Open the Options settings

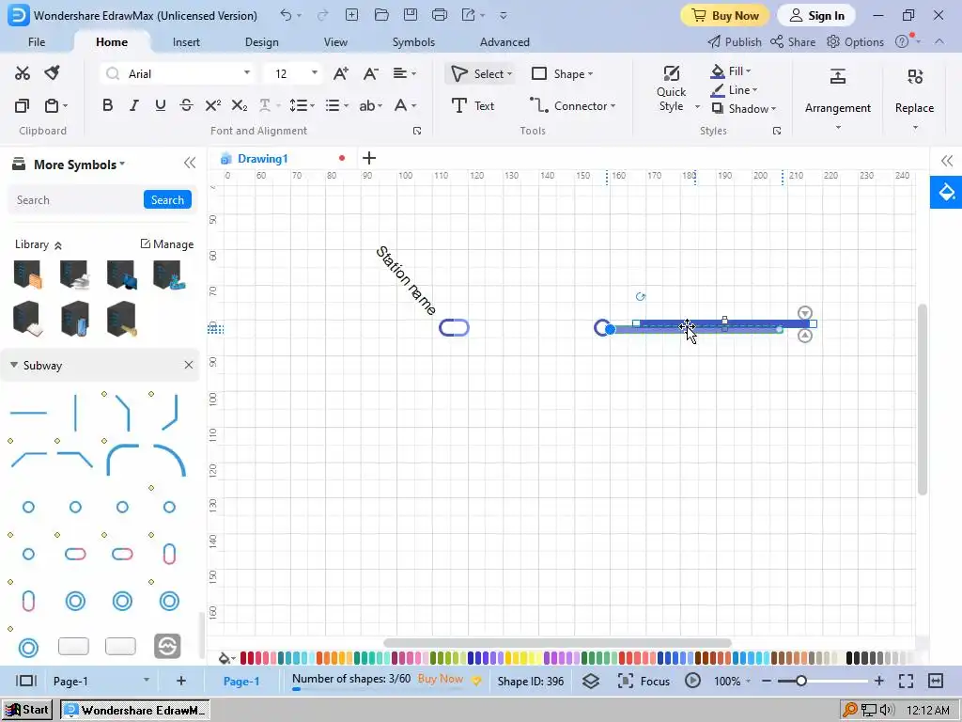click(855, 41)
